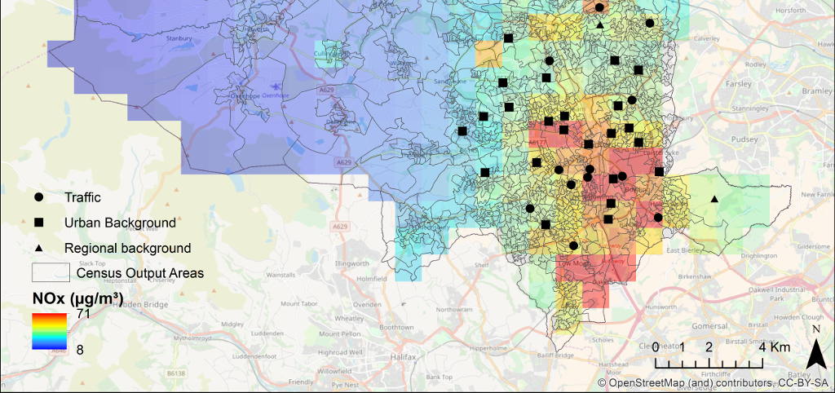The image size is (835, 393).
Task: Click the Traffic circle symbol in the legend
Action: 39,197
